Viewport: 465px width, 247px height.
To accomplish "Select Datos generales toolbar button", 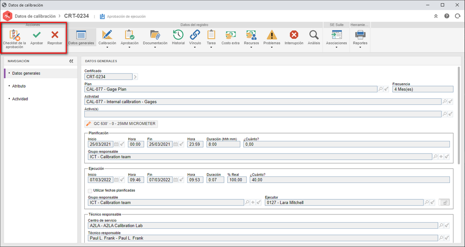I will coord(81,38).
